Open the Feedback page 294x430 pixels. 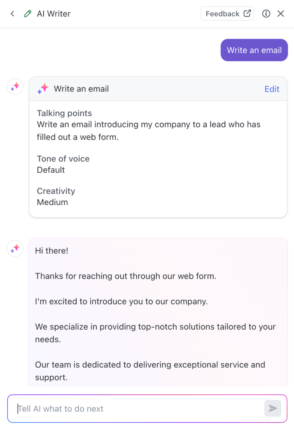227,13
